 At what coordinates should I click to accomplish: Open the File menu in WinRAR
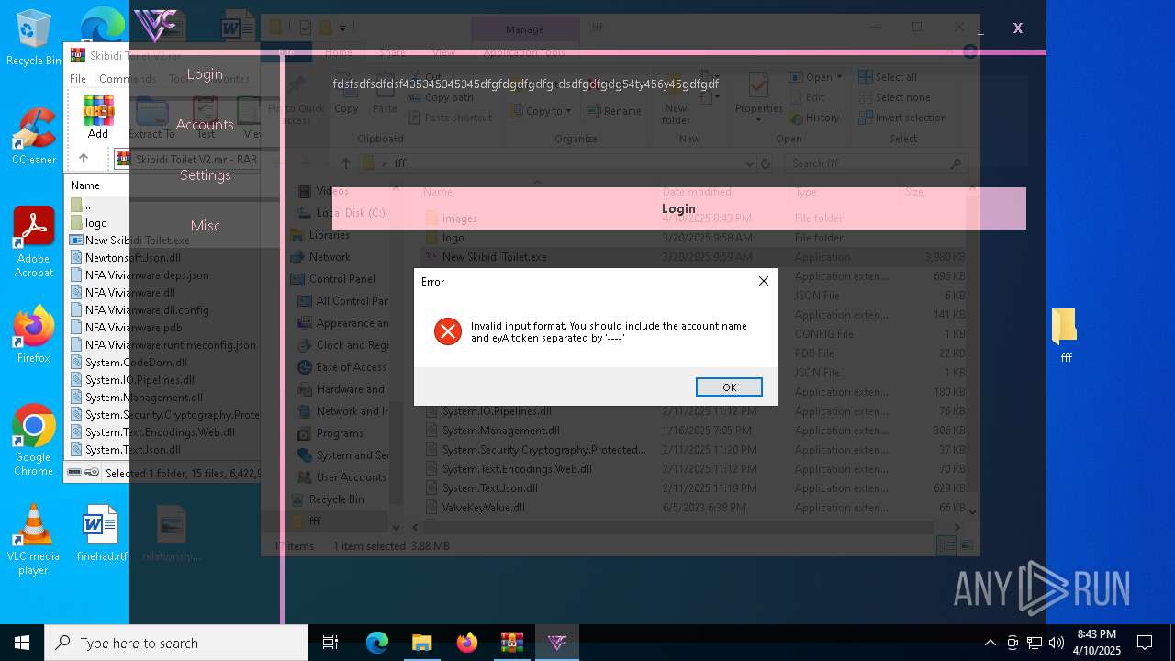78,79
